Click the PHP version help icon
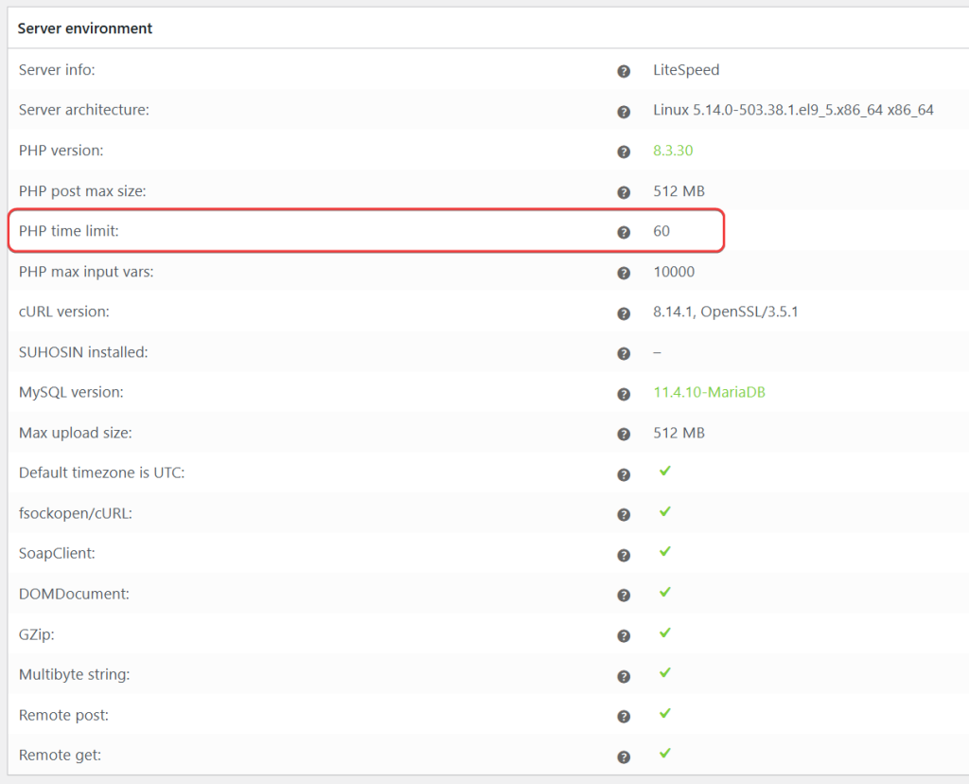The image size is (969, 784). (624, 151)
